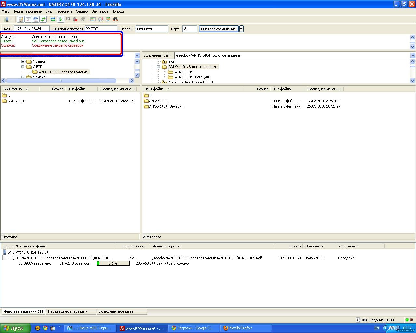The height and width of the screenshot is (333, 416).
Task: Select the aion folder in remote tree
Action: [x=172, y=61]
